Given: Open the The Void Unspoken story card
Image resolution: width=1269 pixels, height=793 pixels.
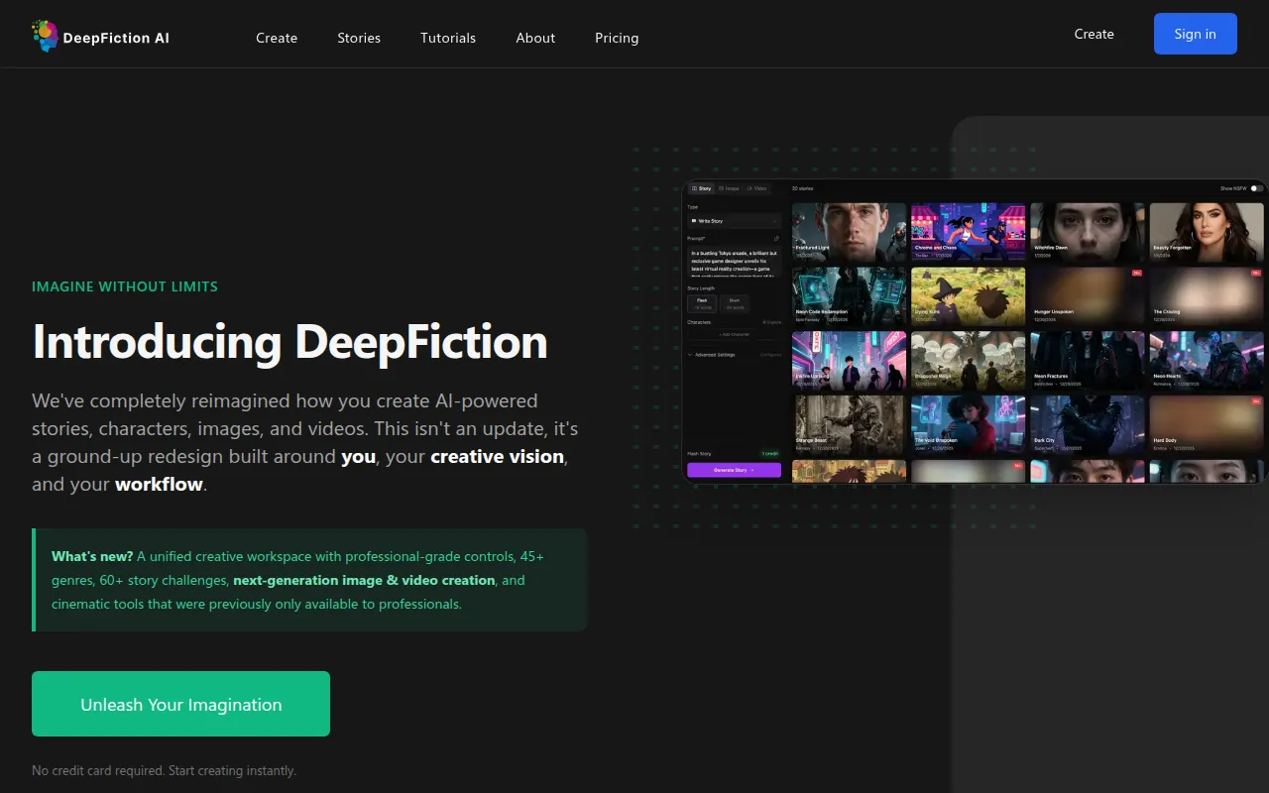Looking at the screenshot, I should 969,425.
